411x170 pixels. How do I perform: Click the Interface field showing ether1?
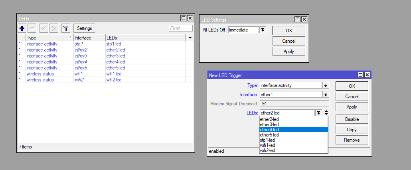pos(290,94)
